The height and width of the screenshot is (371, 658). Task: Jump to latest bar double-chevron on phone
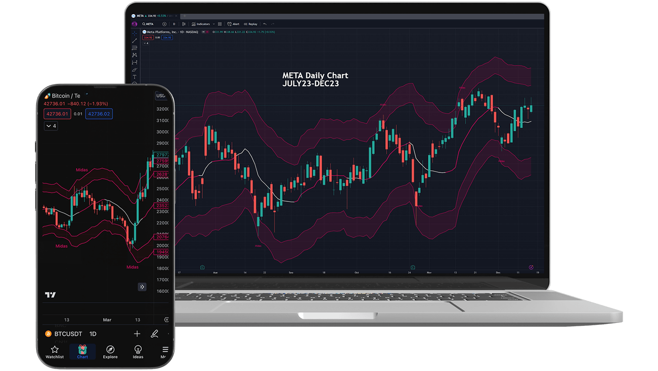click(142, 287)
